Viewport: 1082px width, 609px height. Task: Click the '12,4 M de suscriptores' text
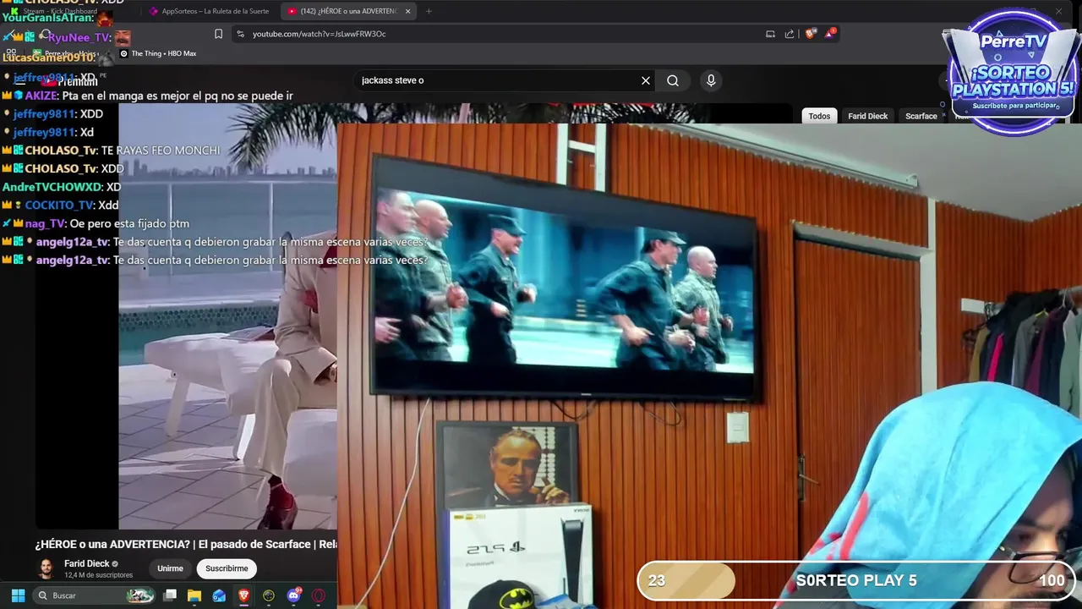pyautogui.click(x=98, y=575)
